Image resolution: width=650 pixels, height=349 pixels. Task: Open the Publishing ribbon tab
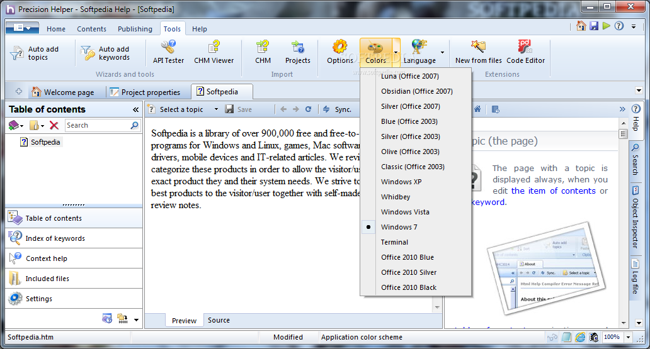tap(135, 29)
